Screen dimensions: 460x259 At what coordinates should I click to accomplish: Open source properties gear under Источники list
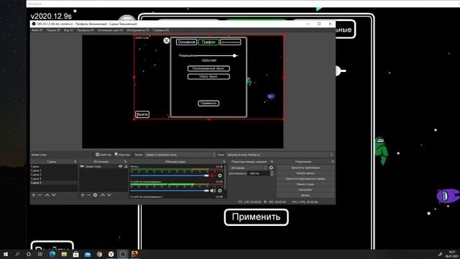[x=95, y=195]
